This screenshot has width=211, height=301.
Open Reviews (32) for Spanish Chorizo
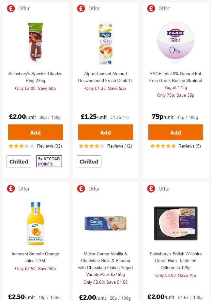[49, 146]
